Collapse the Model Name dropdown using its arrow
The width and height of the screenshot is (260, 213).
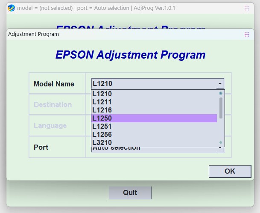pos(220,84)
